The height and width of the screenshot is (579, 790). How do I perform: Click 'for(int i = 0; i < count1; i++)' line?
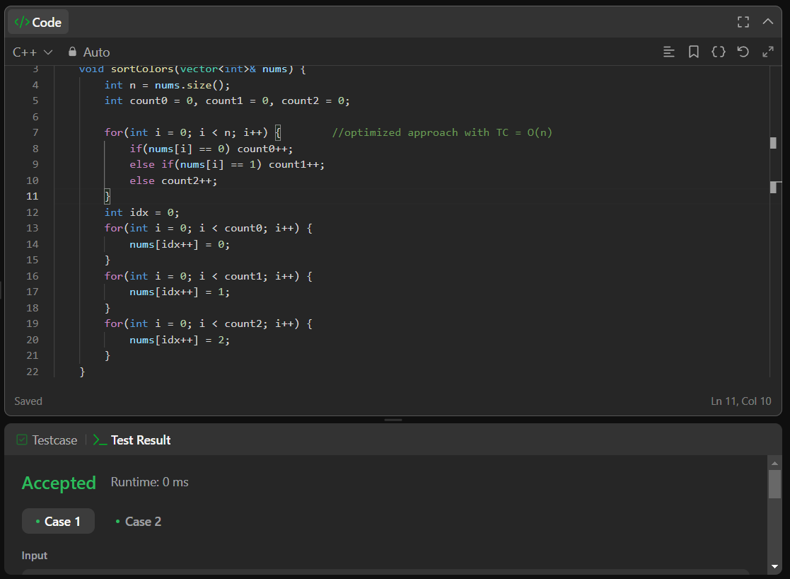208,276
